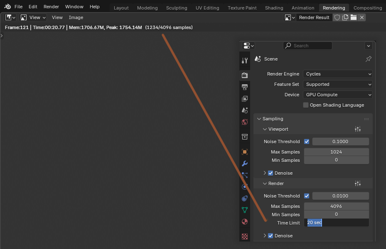Open the Texture properties checker icon
Image resolution: width=386 pixels, height=249 pixels.
pos(245,237)
